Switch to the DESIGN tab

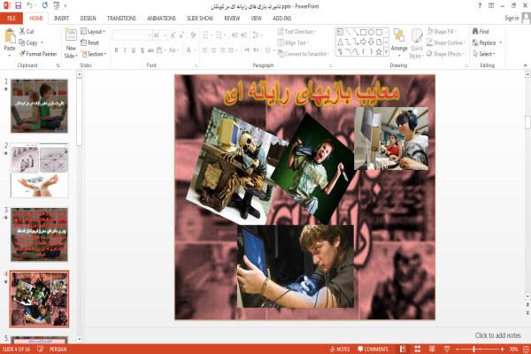[88, 19]
